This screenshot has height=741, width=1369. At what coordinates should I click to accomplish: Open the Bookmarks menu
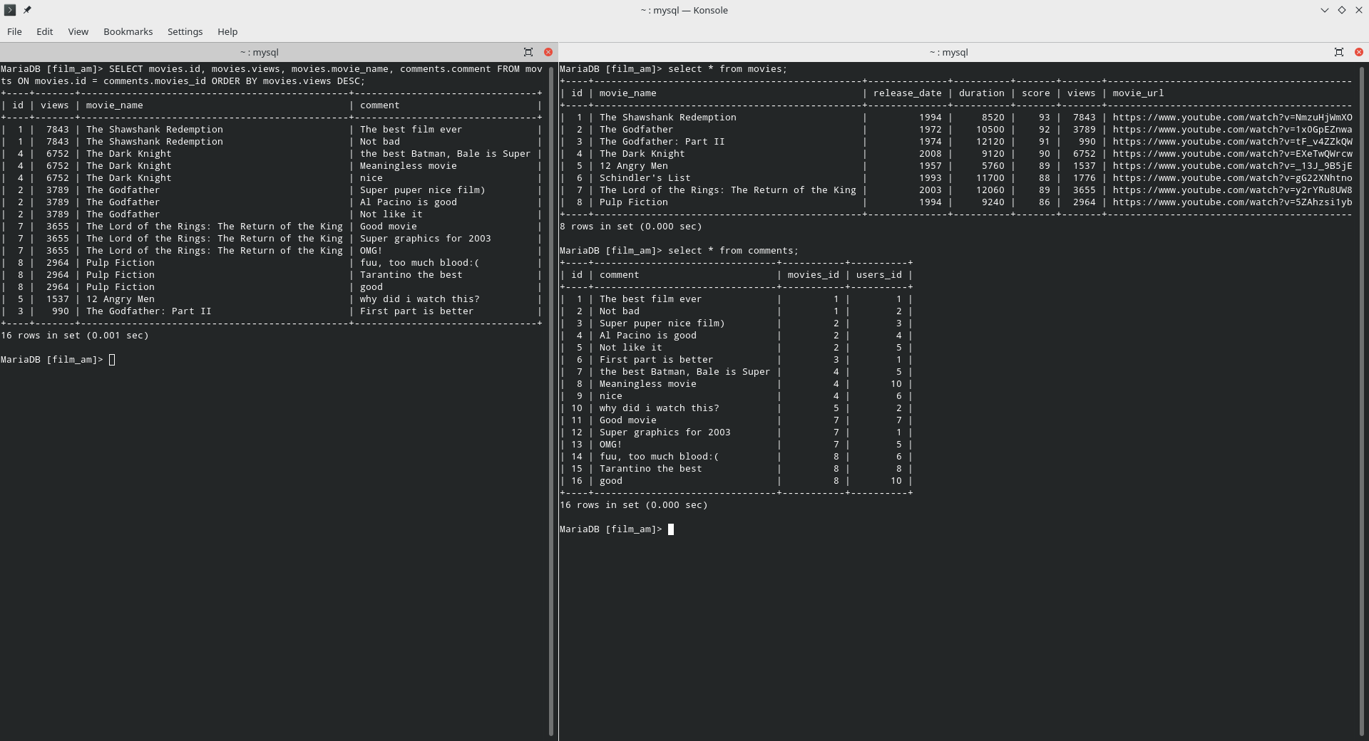point(128,31)
